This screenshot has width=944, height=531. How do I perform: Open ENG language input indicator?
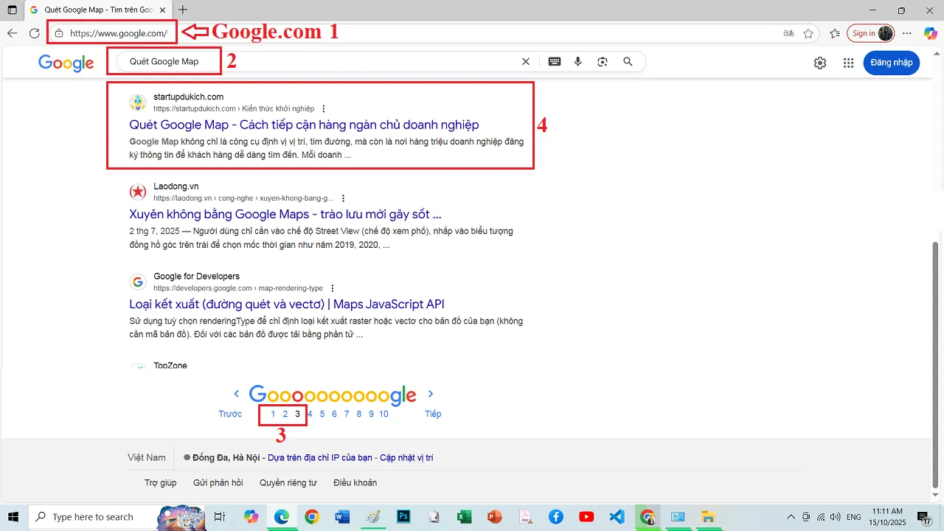[854, 517]
